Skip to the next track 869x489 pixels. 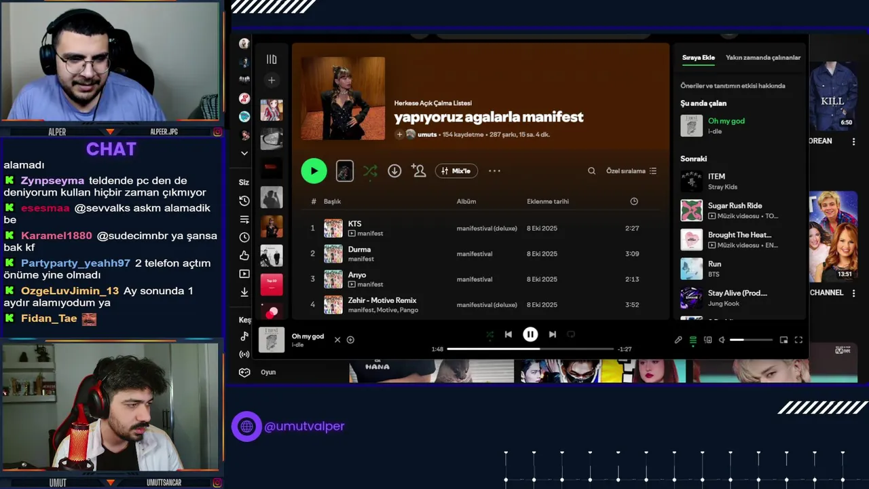553,334
